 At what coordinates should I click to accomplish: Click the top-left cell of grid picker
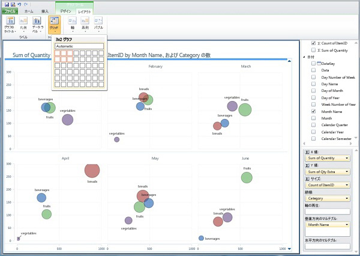[x=58, y=53]
